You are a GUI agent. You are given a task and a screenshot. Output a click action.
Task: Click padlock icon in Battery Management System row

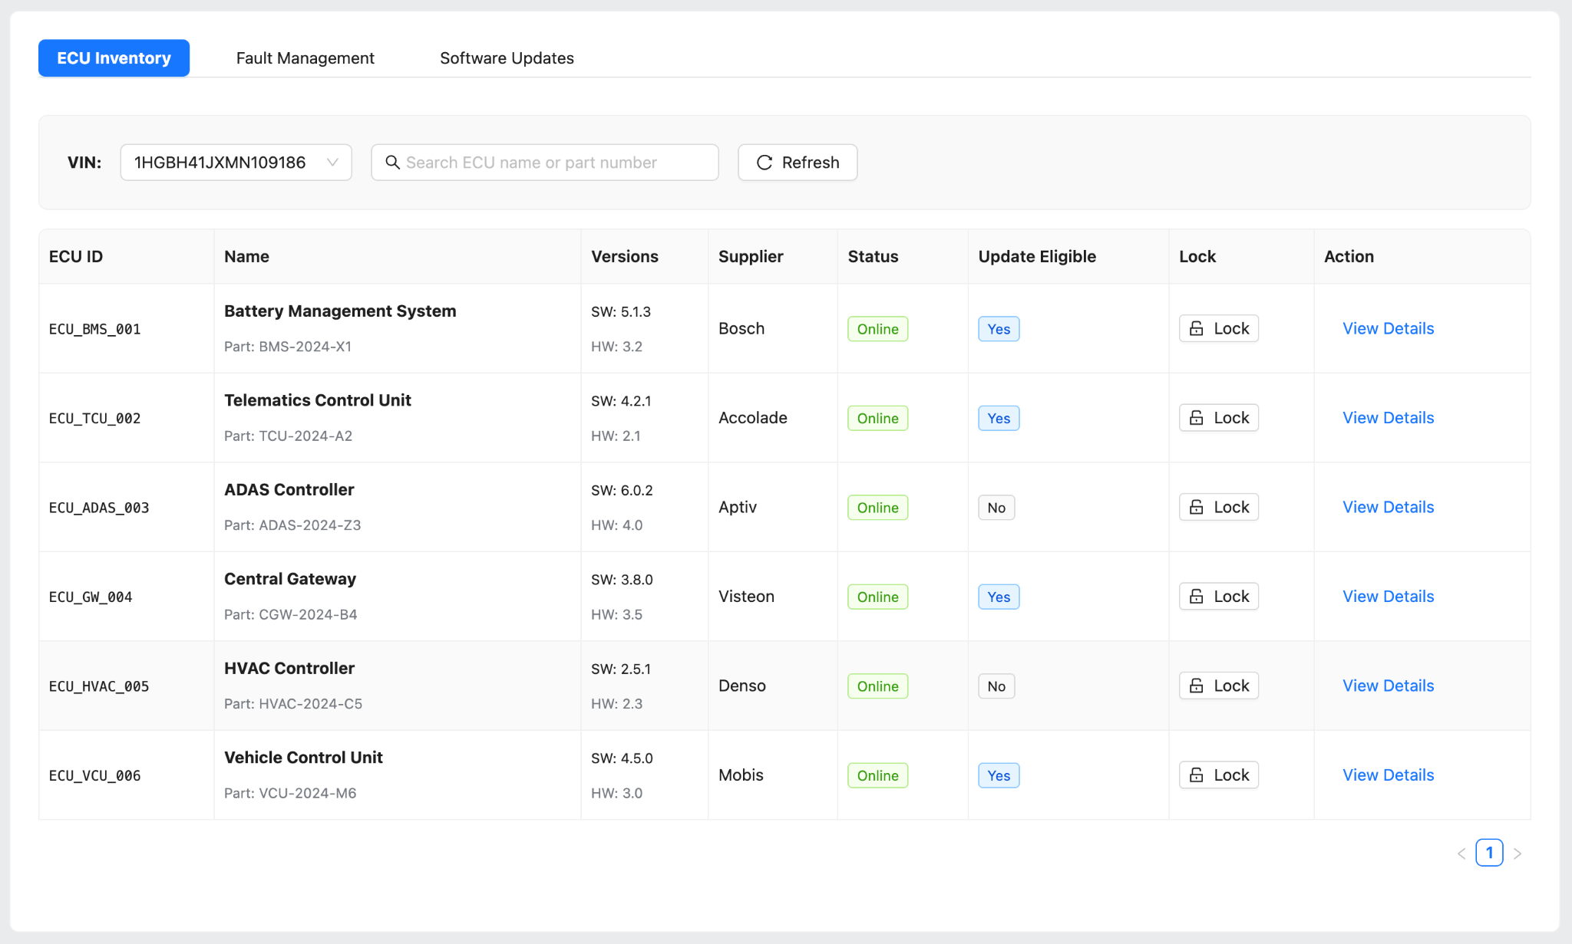click(x=1196, y=329)
